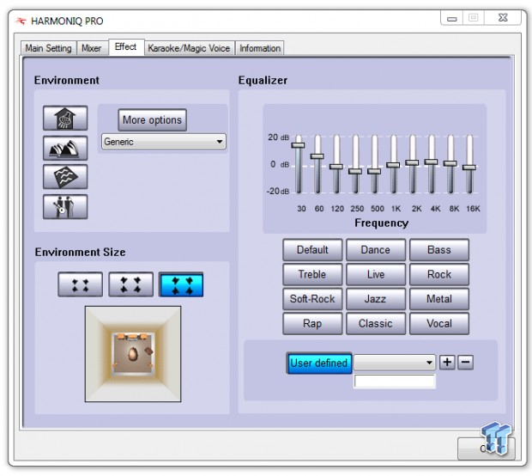Click the 8K equalizer slider handle
The height and width of the screenshot is (476, 532).
[x=450, y=163]
